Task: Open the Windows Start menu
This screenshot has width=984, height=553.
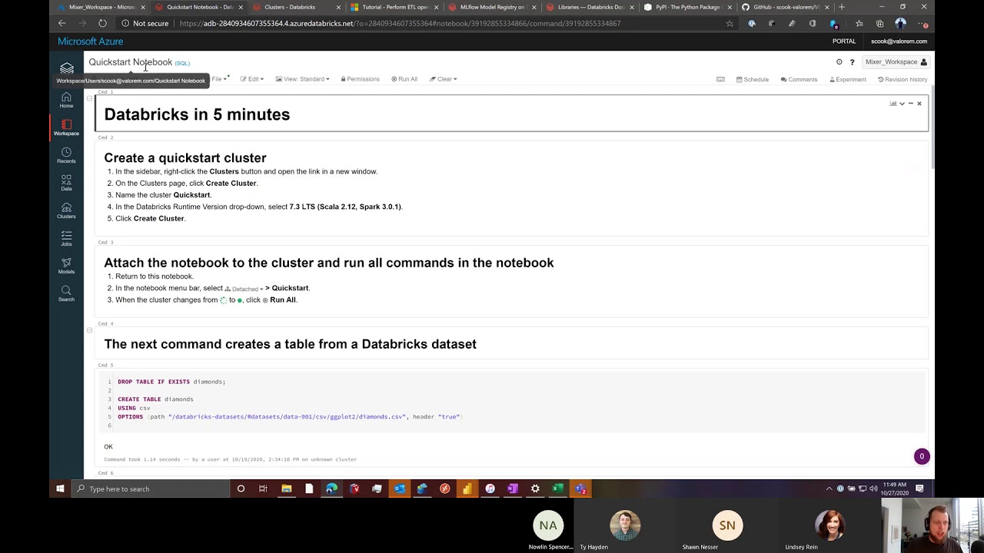Action: pos(60,488)
